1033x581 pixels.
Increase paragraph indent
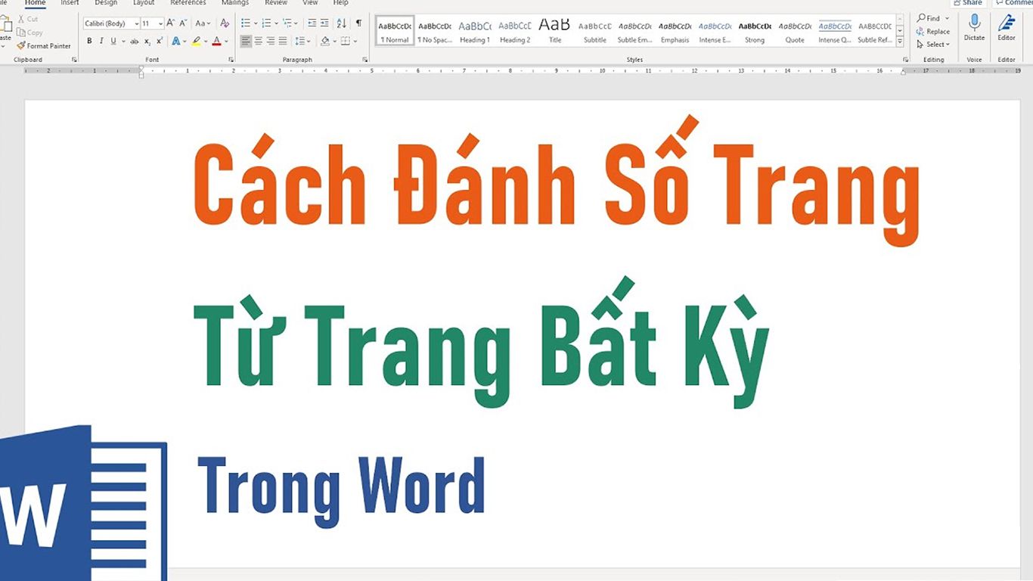coord(324,23)
